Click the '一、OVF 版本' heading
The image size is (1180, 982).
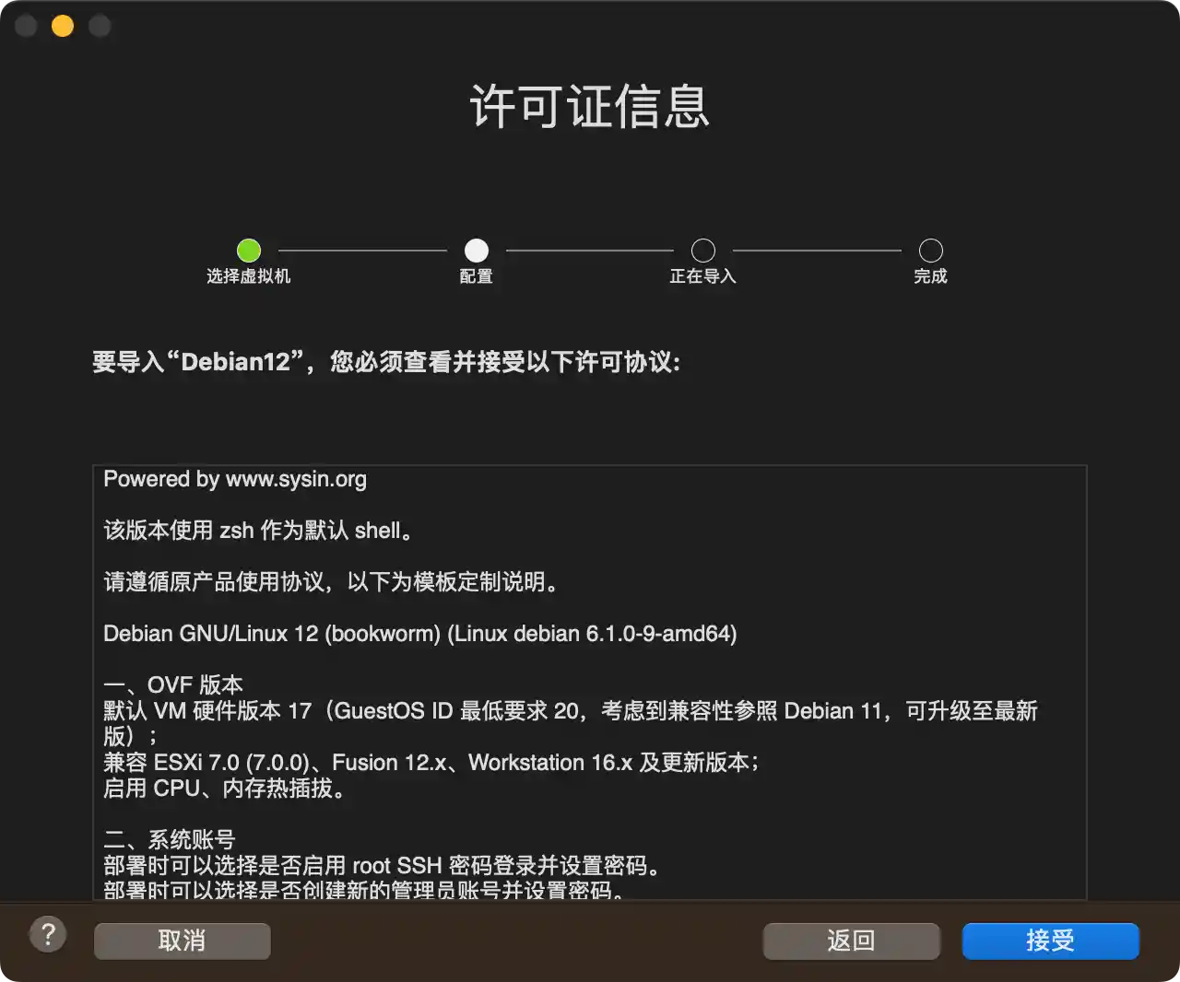173,685
